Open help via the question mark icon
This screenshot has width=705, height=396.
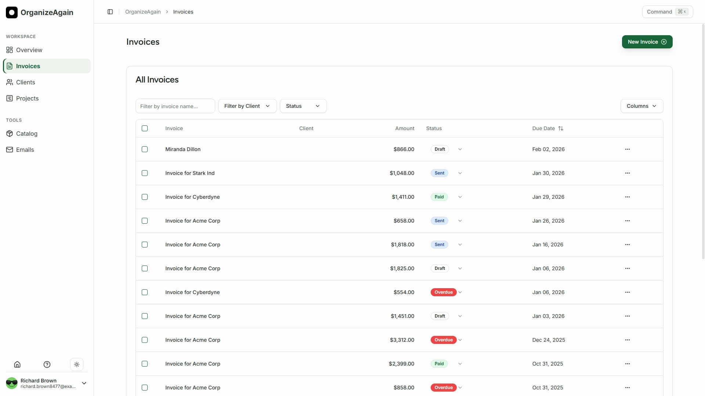[x=47, y=364]
